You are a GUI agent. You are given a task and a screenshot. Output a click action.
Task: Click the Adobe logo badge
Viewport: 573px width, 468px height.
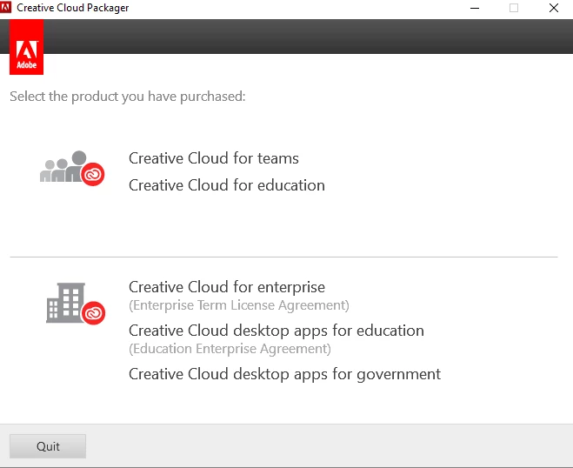pyautogui.click(x=26, y=47)
